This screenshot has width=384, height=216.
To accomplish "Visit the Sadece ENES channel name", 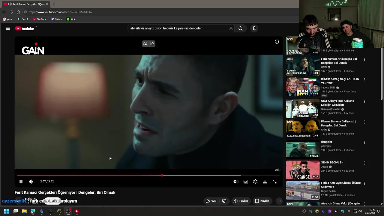I will coord(328,88).
